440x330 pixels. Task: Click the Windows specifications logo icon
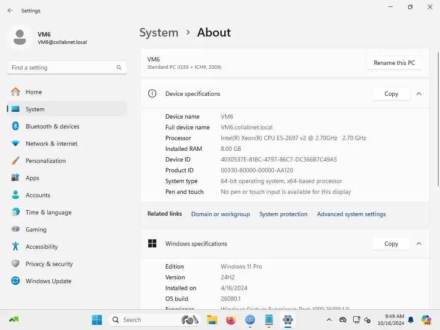click(152, 243)
